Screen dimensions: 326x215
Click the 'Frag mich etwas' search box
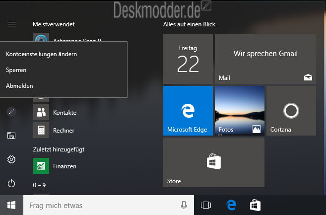pyautogui.click(x=109, y=205)
